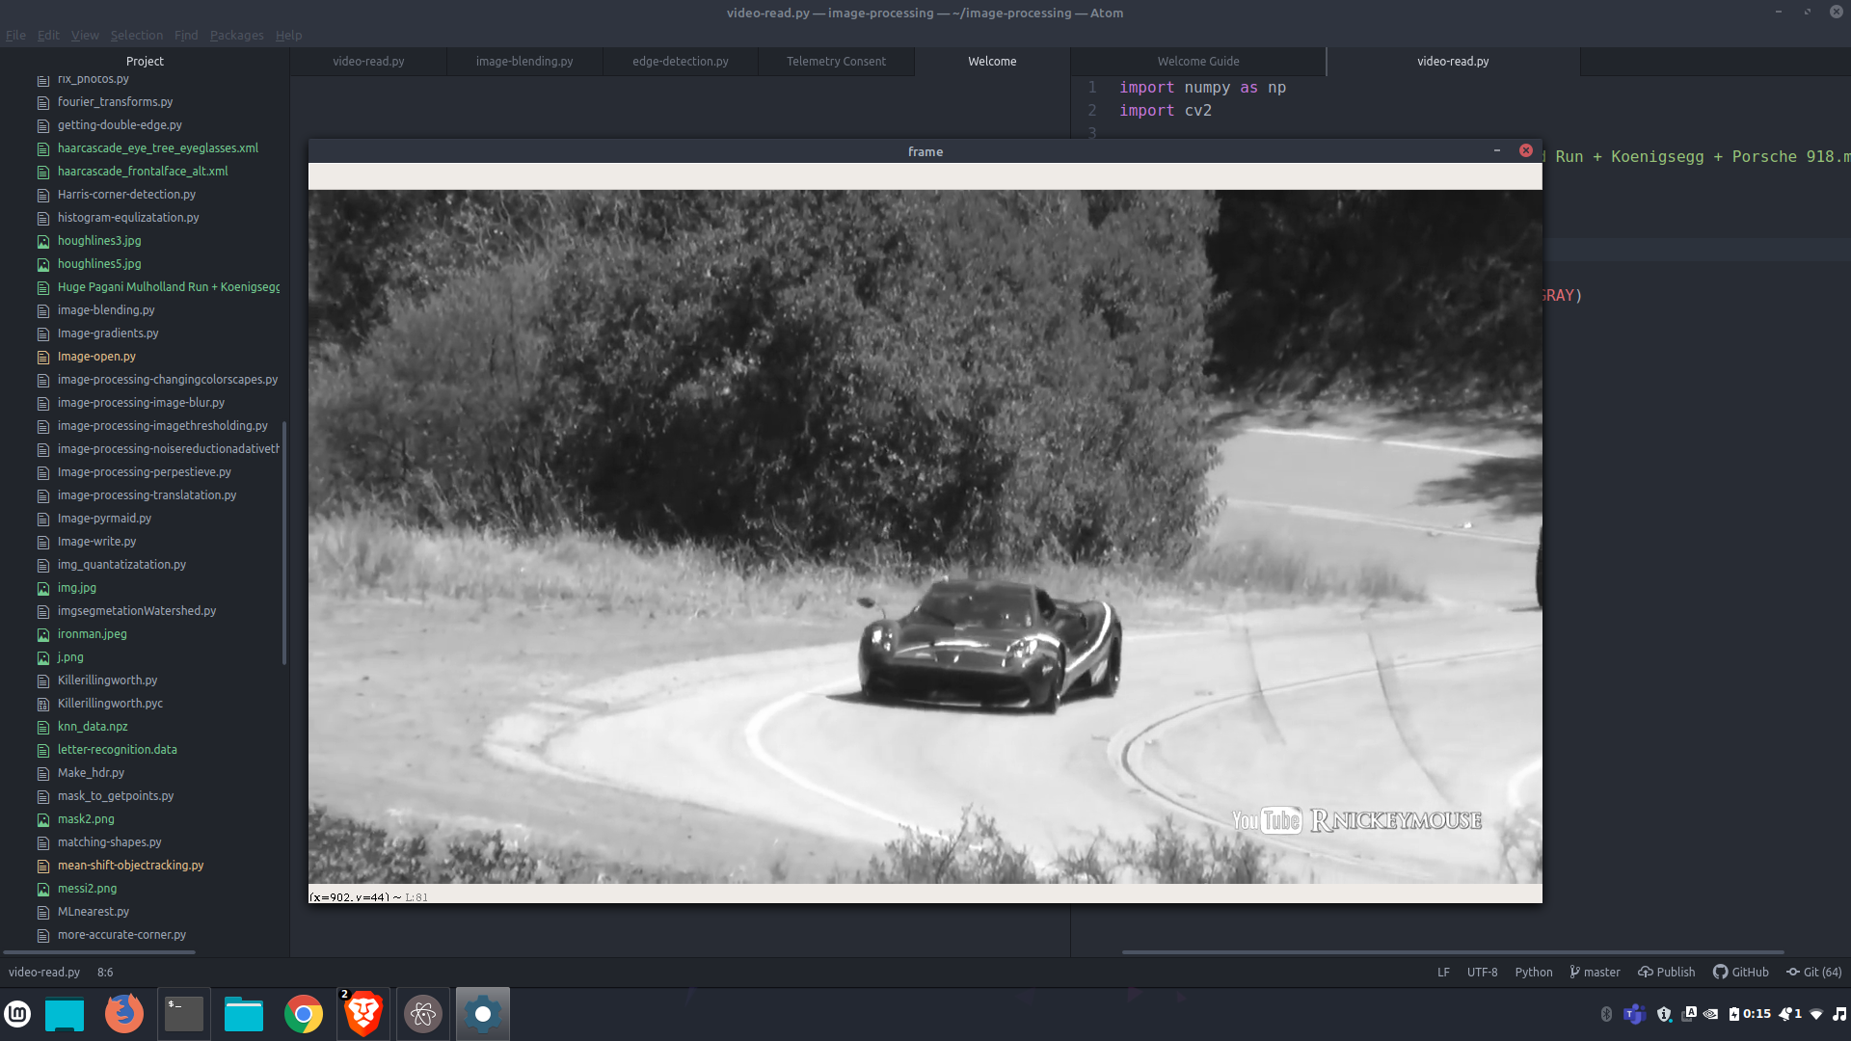Change the Python grammar selector

coord(1533,972)
